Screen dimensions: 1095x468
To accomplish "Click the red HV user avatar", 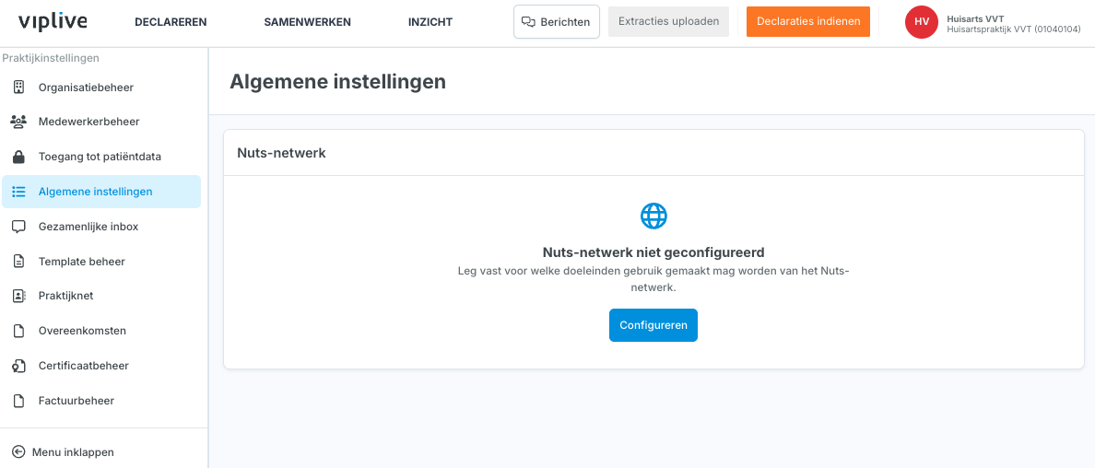I will pyautogui.click(x=921, y=22).
